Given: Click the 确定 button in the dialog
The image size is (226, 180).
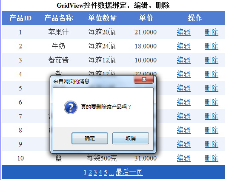Looking at the screenshot, I should tap(90, 138).
